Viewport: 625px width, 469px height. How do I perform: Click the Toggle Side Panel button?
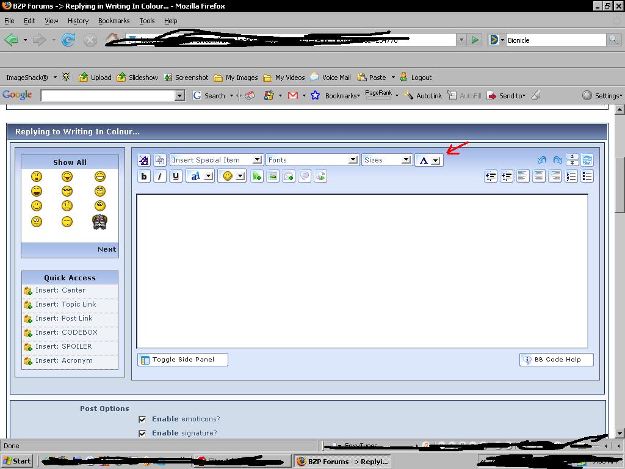click(x=182, y=359)
